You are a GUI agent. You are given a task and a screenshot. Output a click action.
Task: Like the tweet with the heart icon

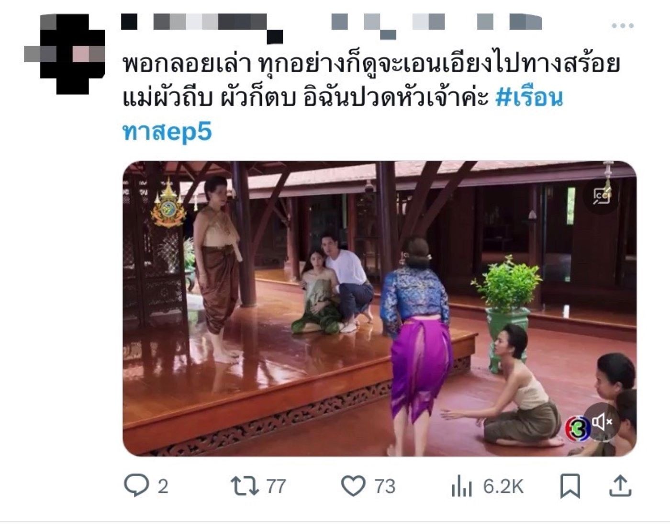353,486
